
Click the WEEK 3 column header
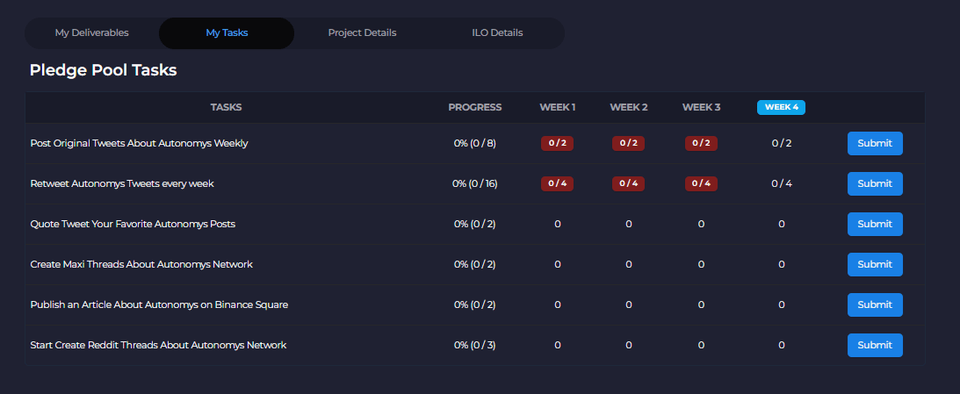(701, 107)
